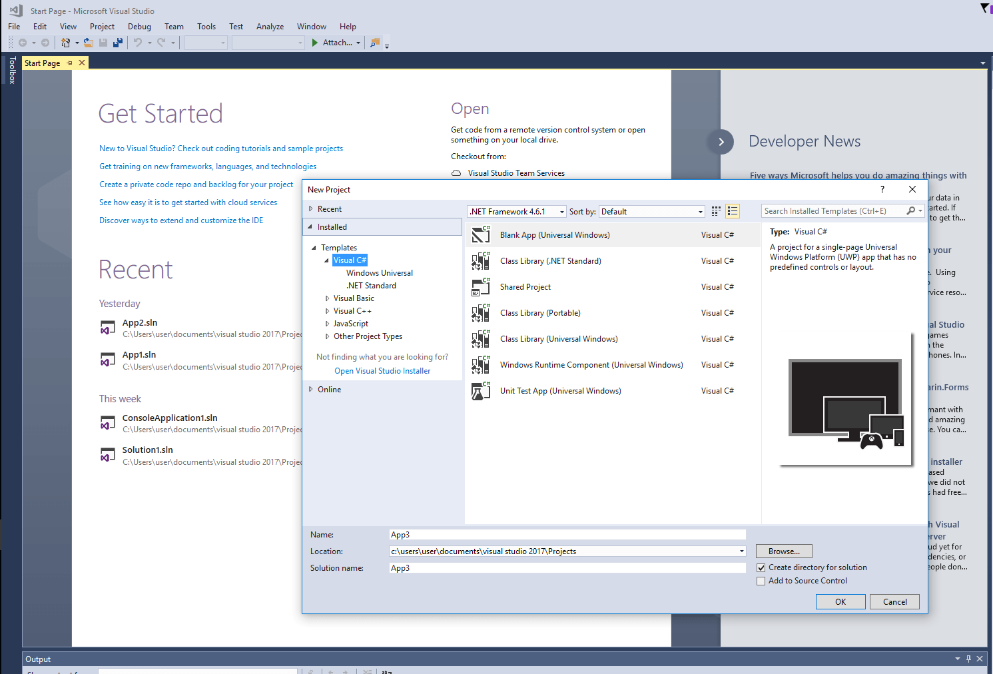
Task: Expand the Visual C++ tree node
Action: [x=327, y=311]
